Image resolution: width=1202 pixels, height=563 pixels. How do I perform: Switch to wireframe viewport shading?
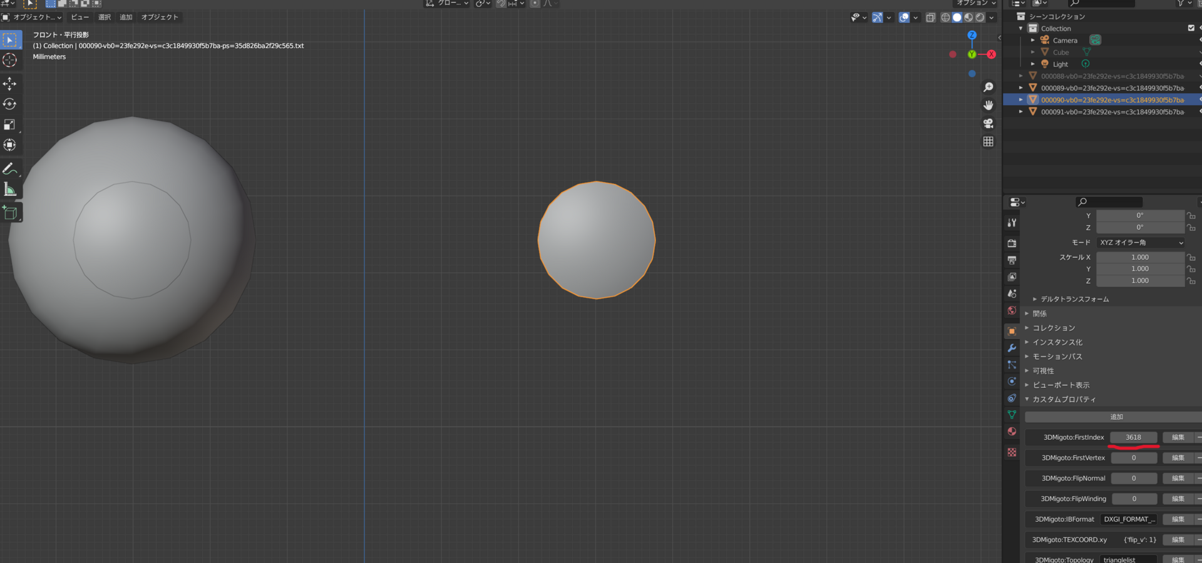945,18
